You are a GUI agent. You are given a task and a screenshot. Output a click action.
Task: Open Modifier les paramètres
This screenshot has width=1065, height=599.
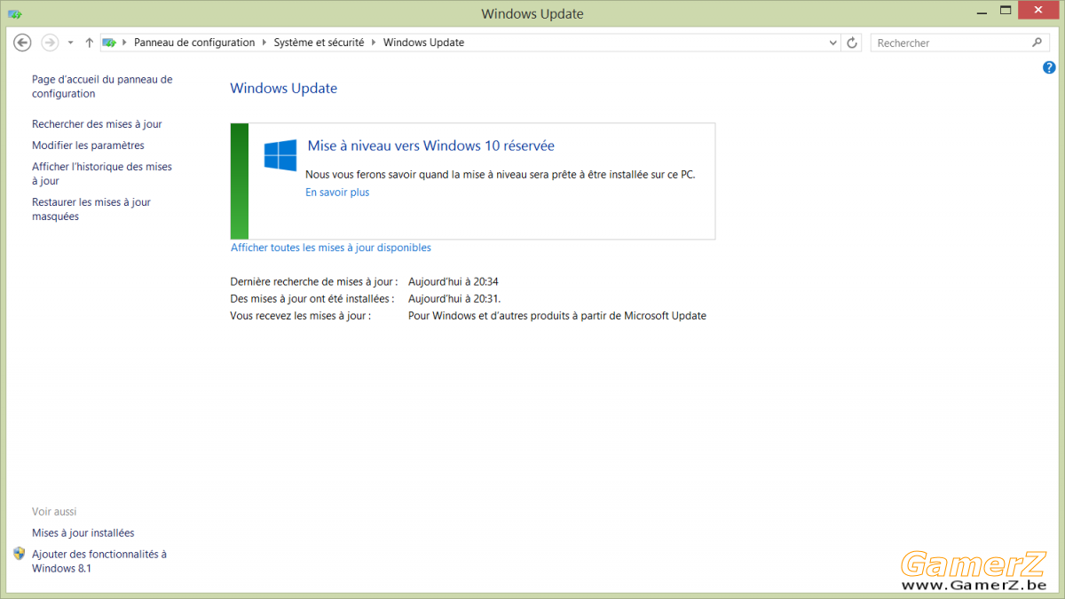(88, 146)
